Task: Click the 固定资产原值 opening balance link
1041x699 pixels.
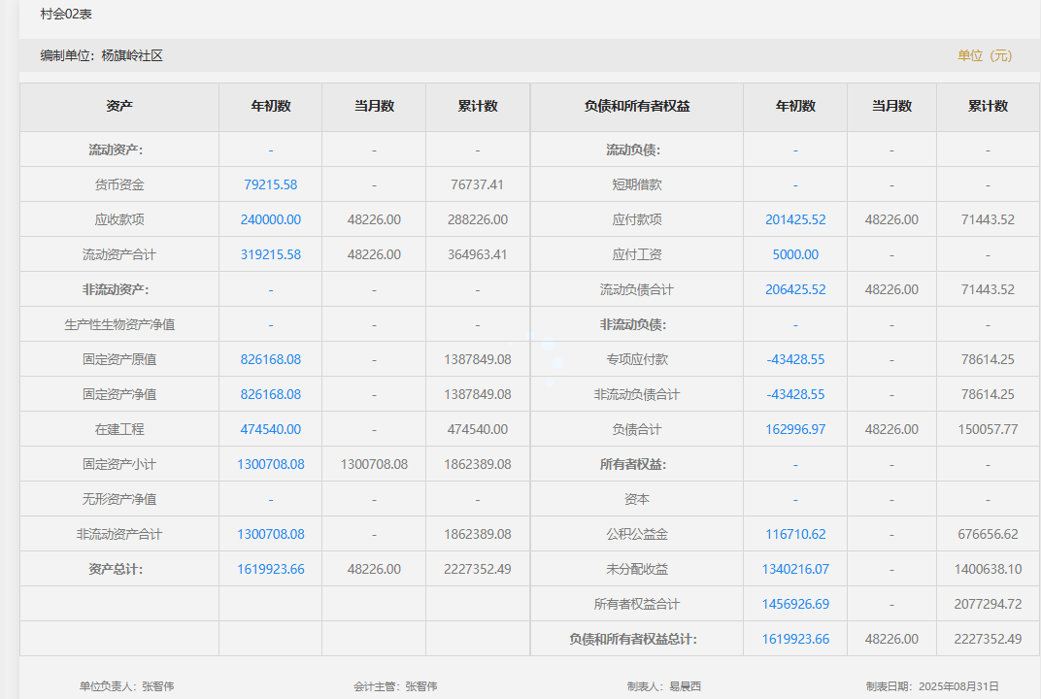Action: pyautogui.click(x=270, y=359)
